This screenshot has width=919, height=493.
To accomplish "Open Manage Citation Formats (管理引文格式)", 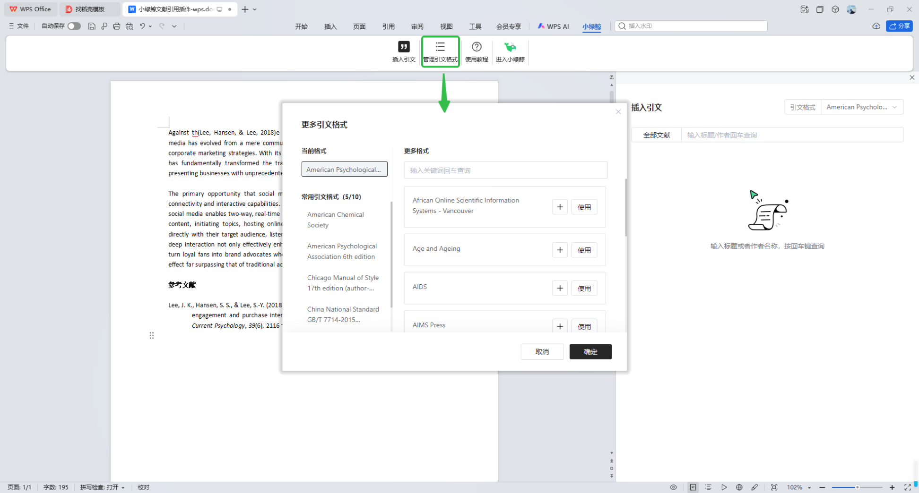I will click(440, 51).
